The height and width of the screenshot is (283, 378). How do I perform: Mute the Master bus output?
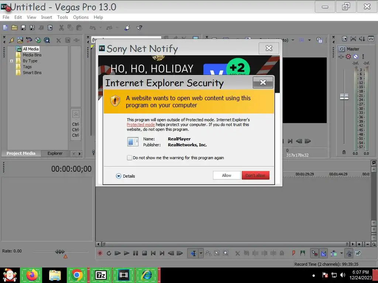pos(355,56)
